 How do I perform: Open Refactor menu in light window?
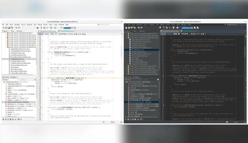tap(30, 25)
